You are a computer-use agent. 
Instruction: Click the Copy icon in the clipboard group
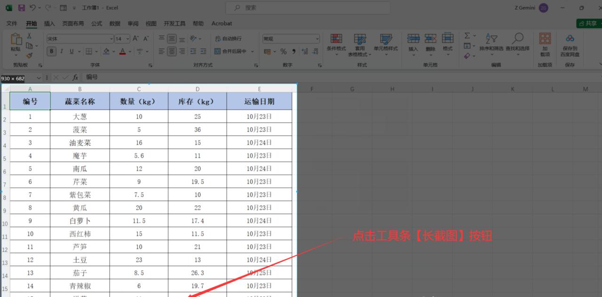pos(29,46)
